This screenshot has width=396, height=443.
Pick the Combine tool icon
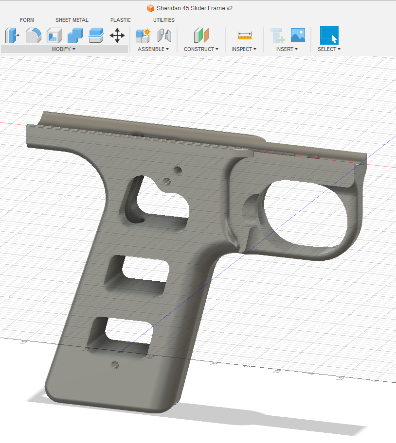(75, 35)
